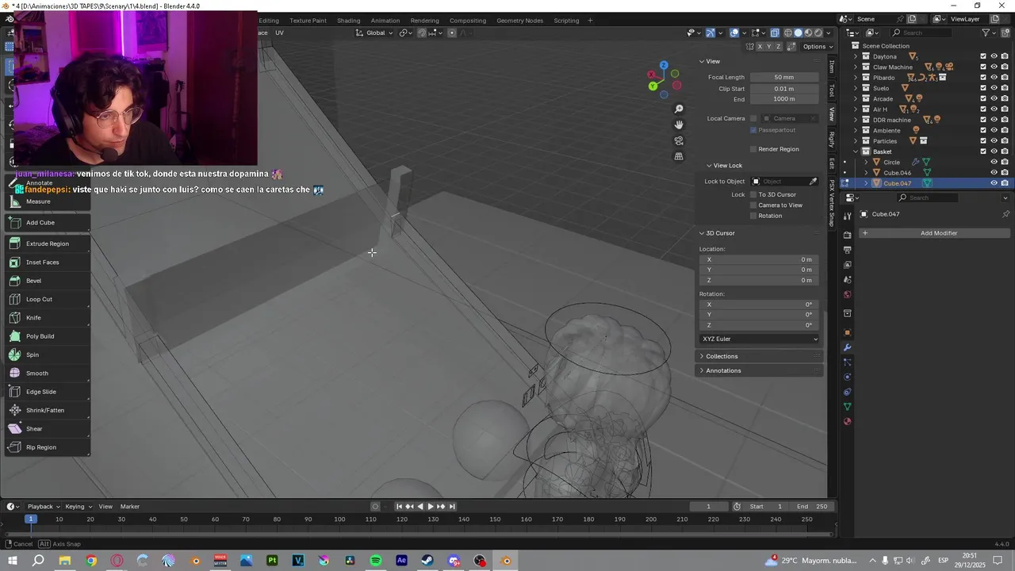Click the pan view hand icon
Screen dimensions: 1015x571
(679, 125)
